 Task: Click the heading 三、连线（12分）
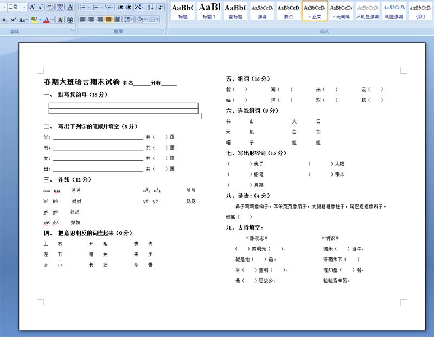tap(67, 179)
